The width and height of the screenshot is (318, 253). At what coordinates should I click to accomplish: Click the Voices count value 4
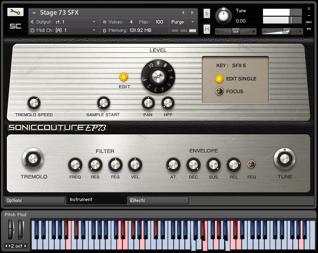pyautogui.click(x=131, y=22)
